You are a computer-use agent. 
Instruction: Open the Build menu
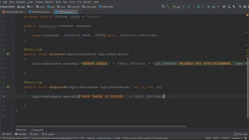(58, 2)
